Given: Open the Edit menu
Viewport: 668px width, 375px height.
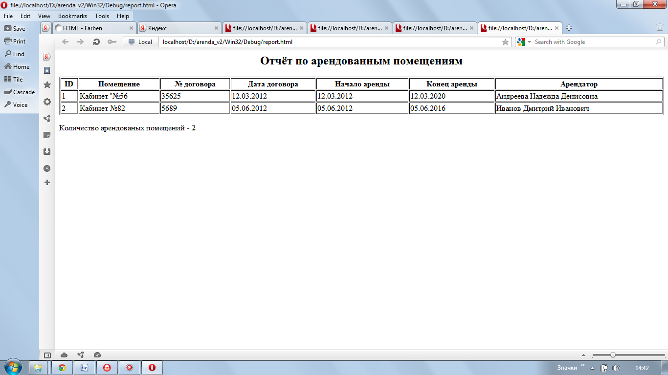Looking at the screenshot, I should point(25,16).
